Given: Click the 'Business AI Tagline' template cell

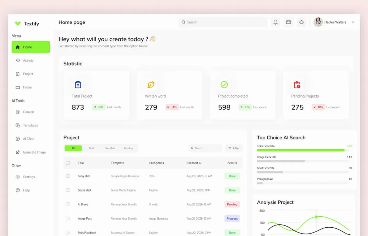Looking at the screenshot, I should (122, 232).
